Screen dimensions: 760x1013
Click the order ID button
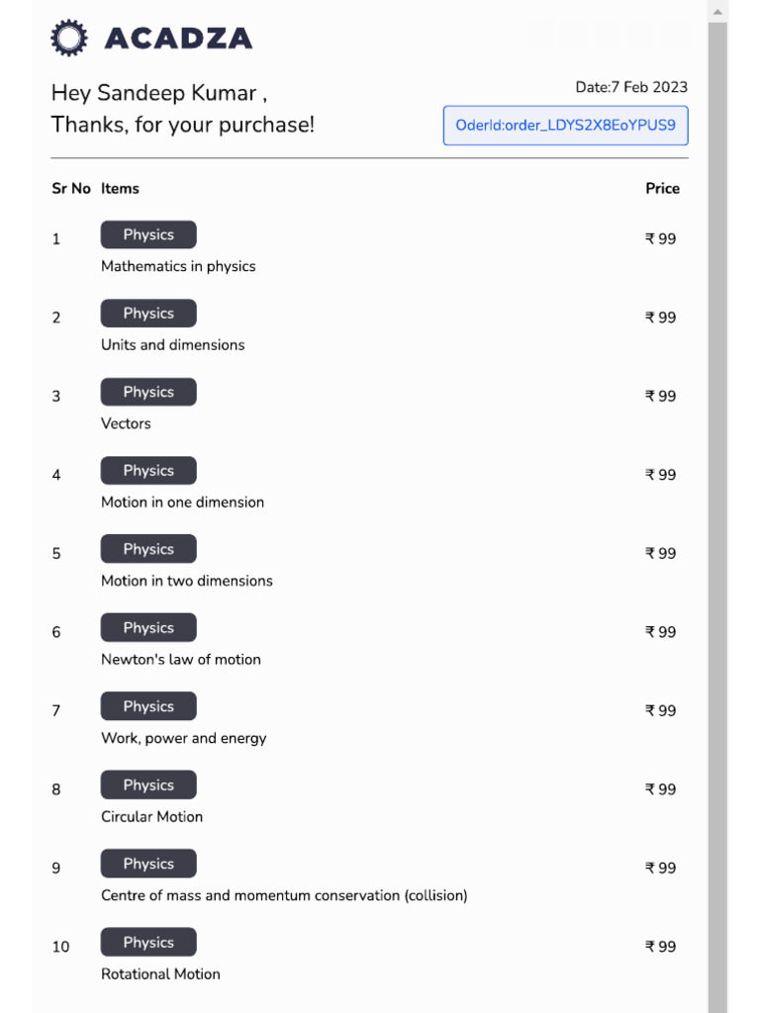pos(565,126)
